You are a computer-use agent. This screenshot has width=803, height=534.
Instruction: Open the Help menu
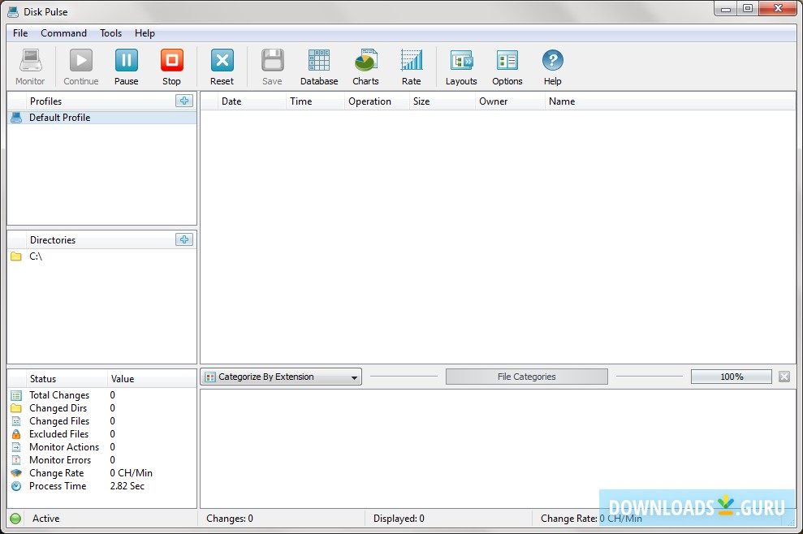pyautogui.click(x=145, y=32)
